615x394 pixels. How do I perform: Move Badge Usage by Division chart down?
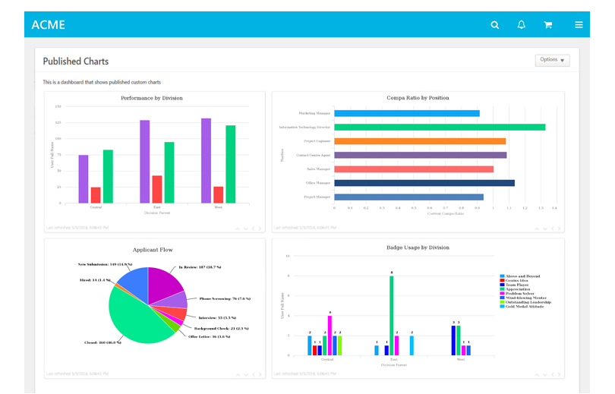coord(545,375)
